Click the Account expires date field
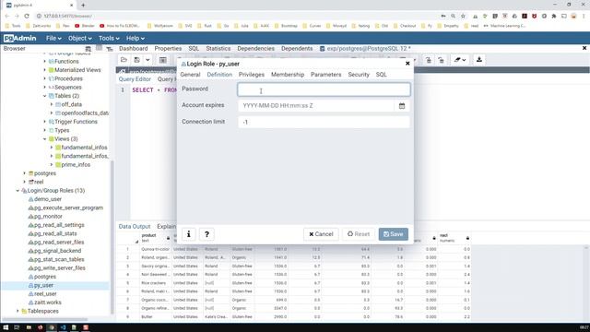Viewport: 590px width, 332px height. (316, 106)
